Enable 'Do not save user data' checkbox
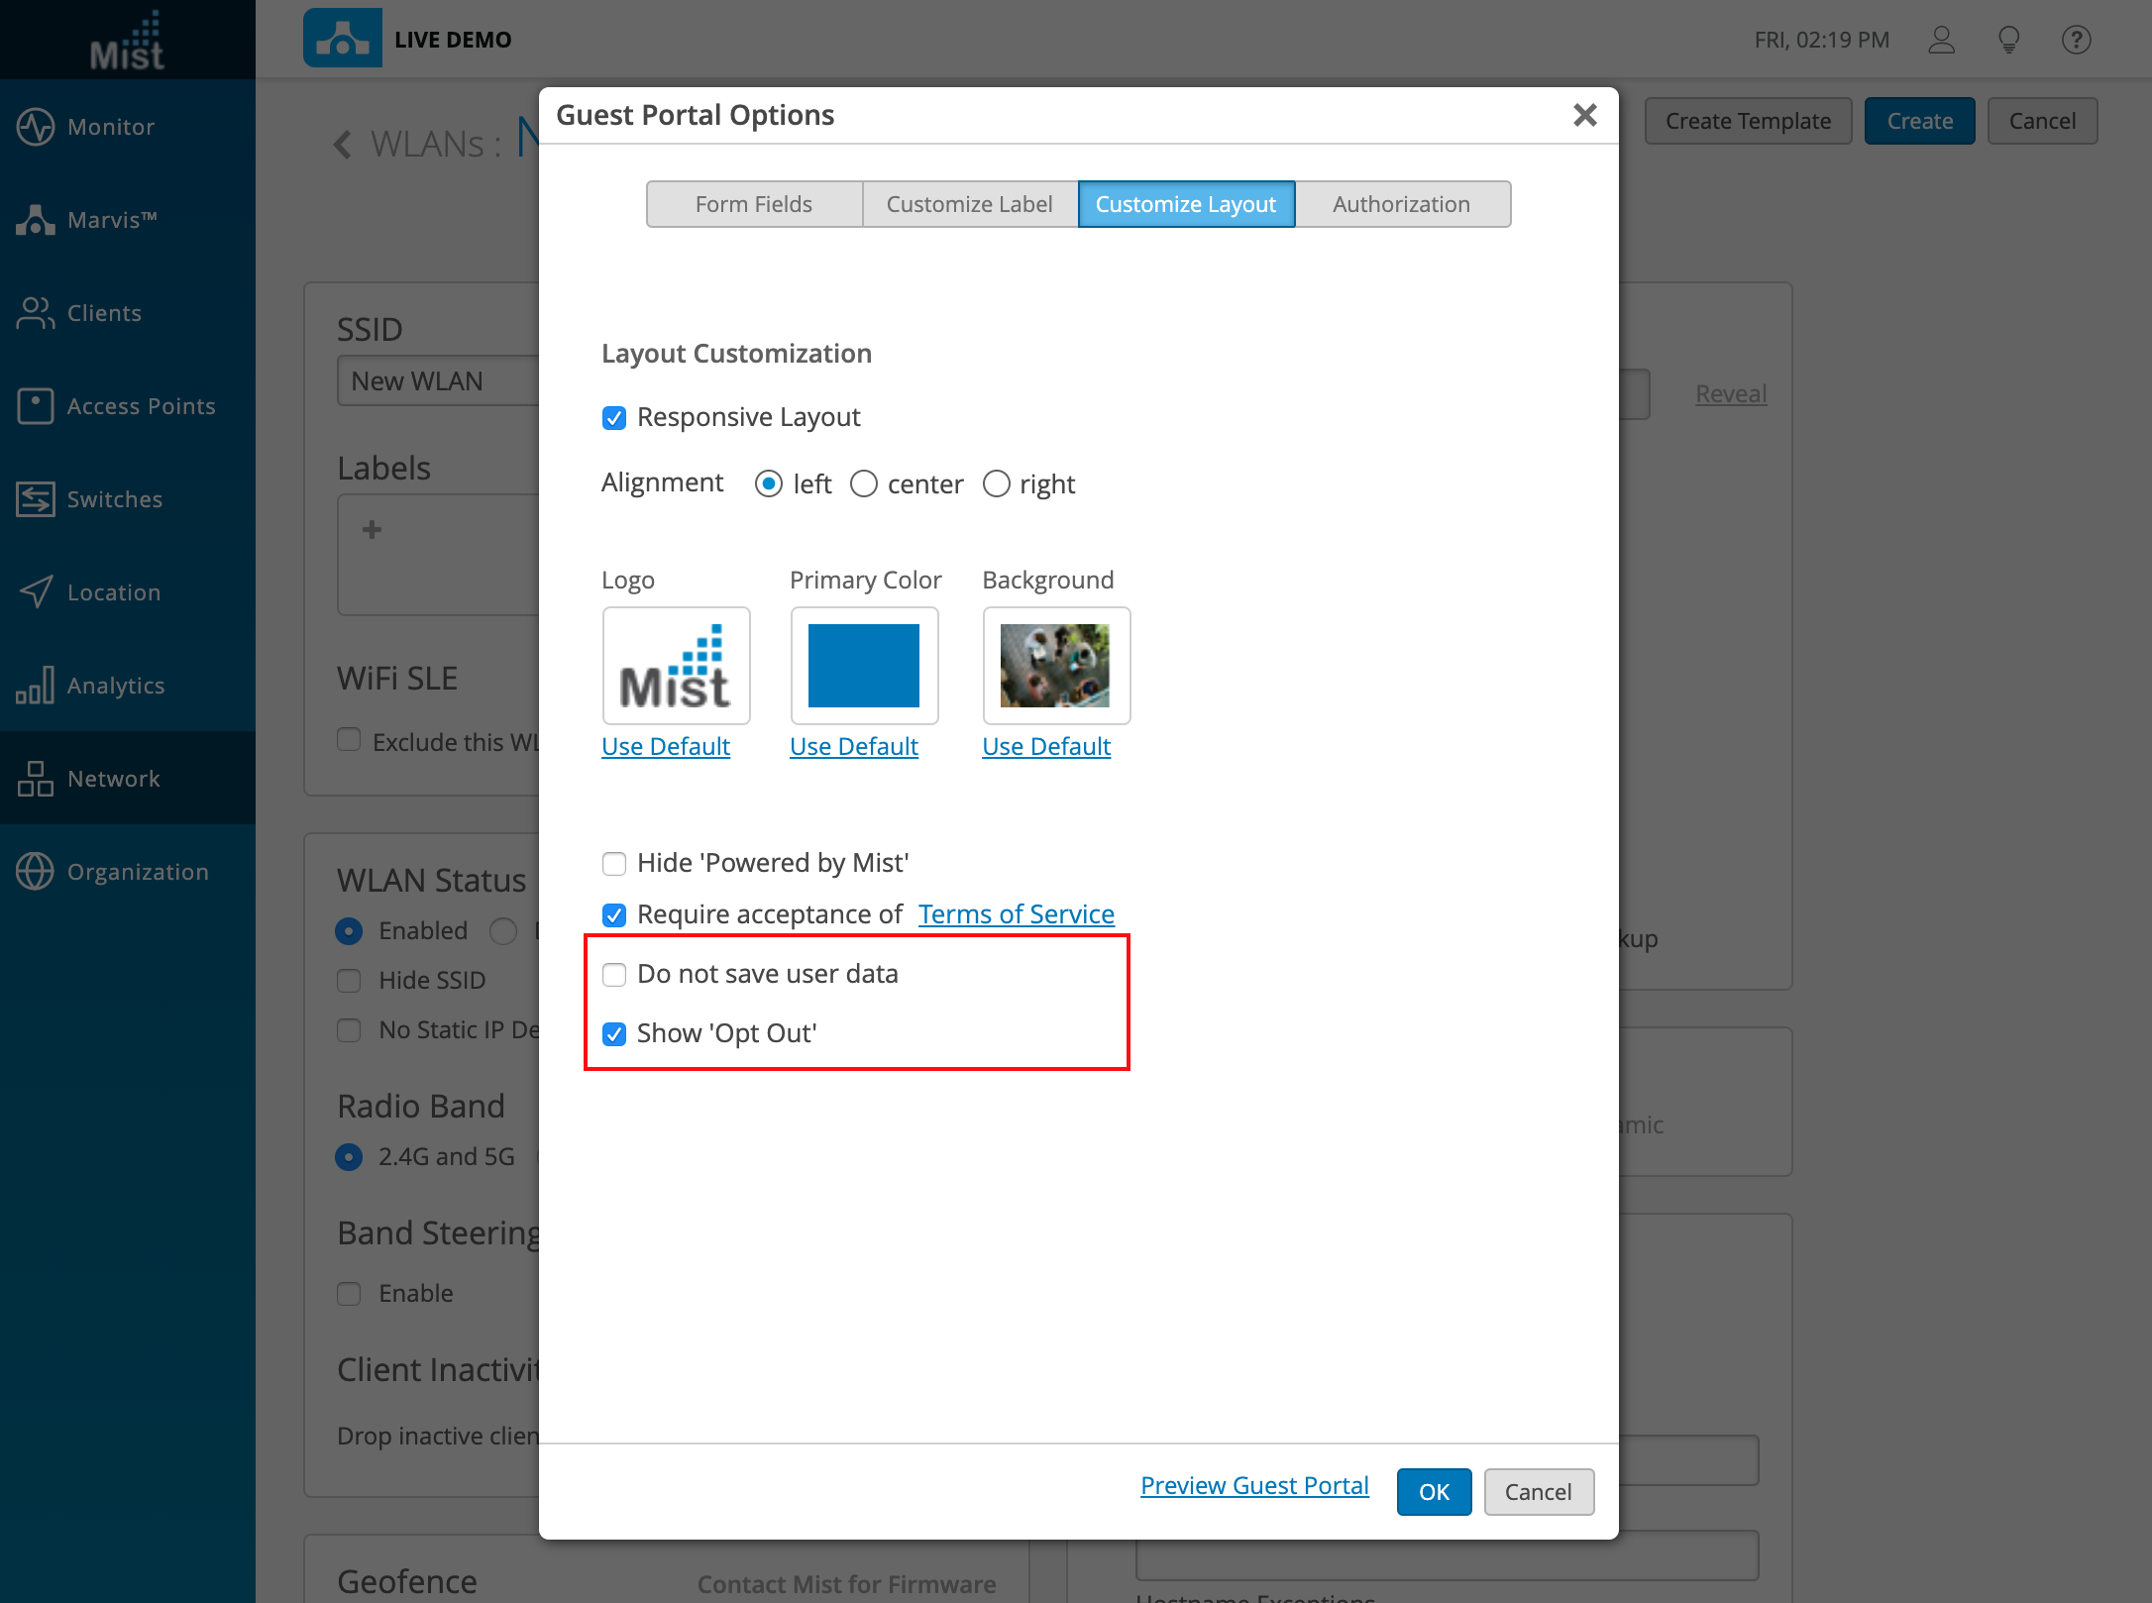2152x1603 pixels. point(614,975)
